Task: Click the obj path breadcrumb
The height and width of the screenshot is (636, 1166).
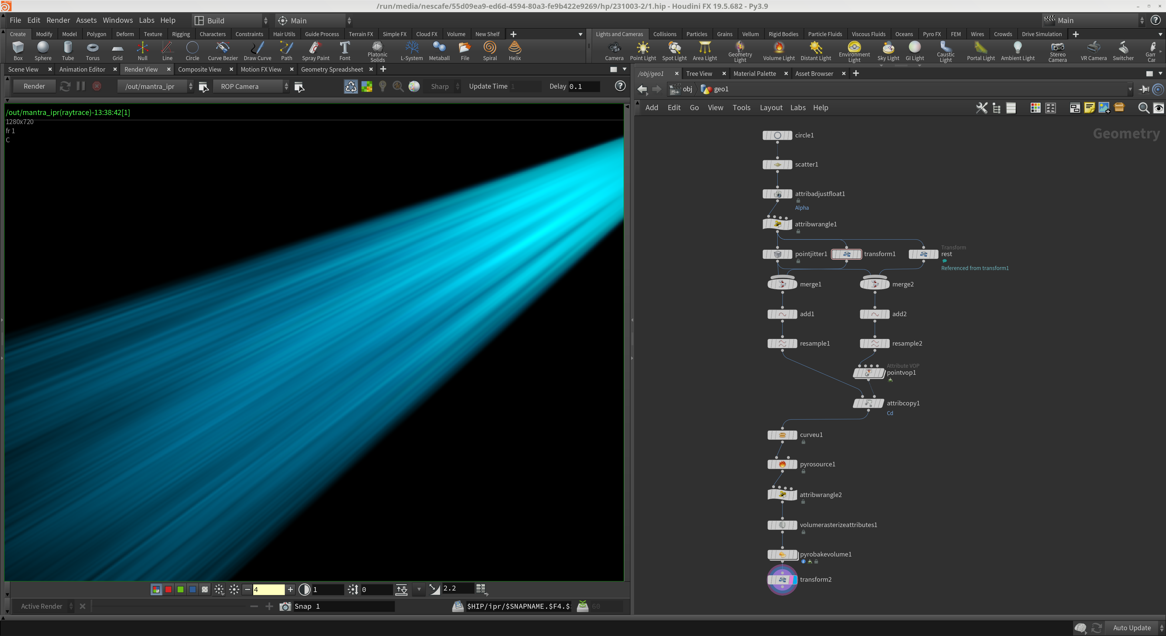Action: 681,89
